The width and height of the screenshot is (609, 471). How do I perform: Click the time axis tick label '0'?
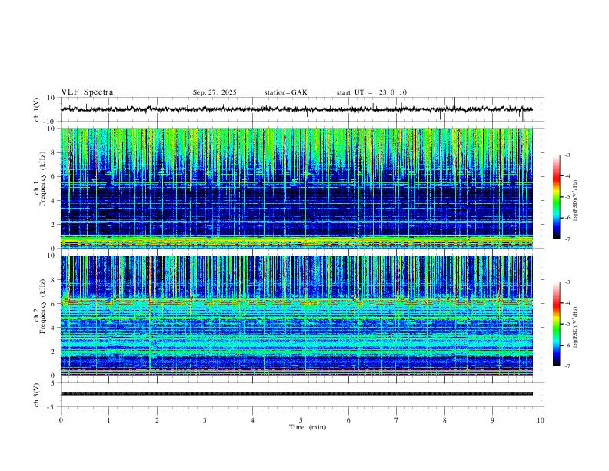[x=61, y=420]
